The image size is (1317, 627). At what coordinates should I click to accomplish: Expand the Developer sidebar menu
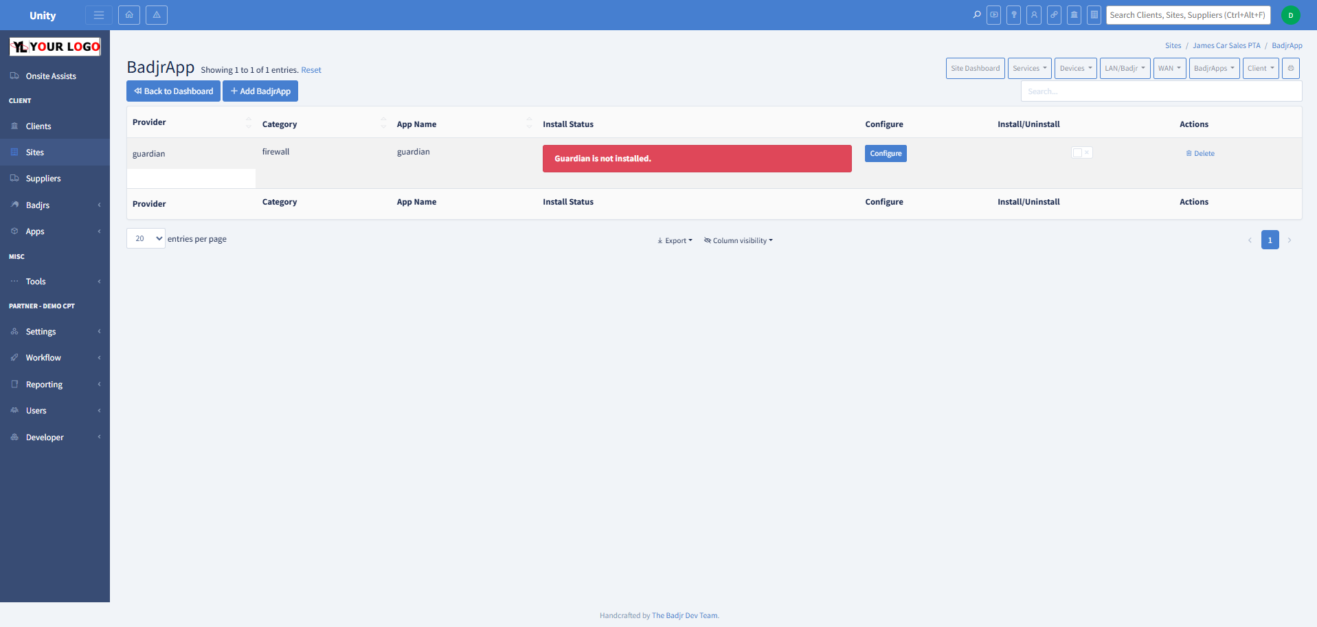click(x=55, y=437)
